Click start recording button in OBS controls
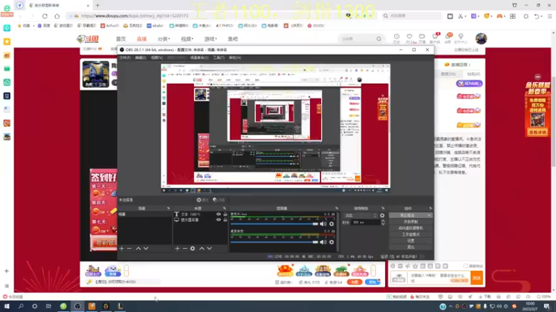556x312 pixels. (411, 222)
